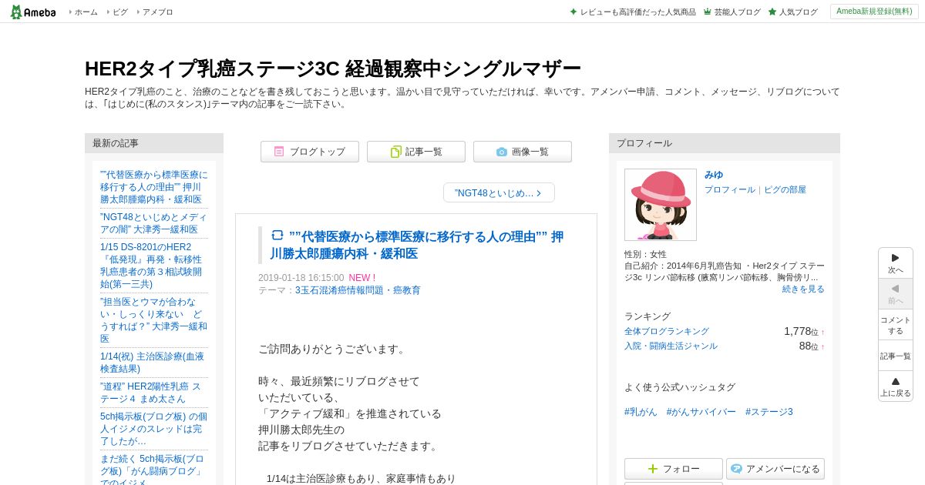This screenshot has height=485, width=925.
Task: Open article title 代替医療から標準医療に移行する人の理由
Action: pyautogui.click(x=417, y=245)
